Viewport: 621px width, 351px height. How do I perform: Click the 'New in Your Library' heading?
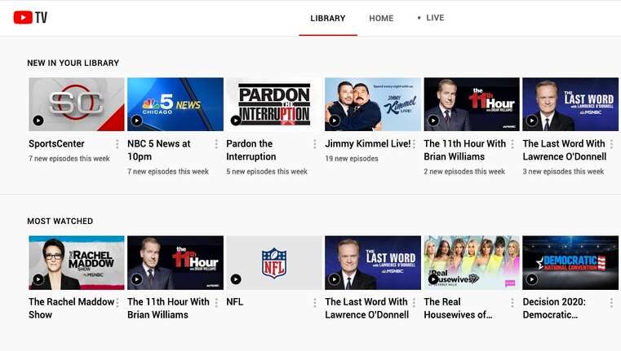pyautogui.click(x=73, y=63)
